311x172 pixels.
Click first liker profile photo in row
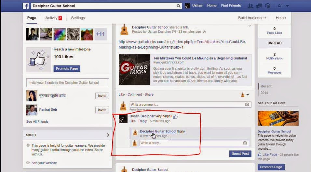coord(32,34)
